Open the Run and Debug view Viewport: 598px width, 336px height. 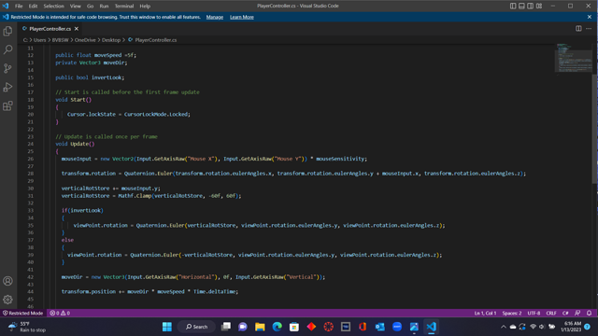click(7, 87)
